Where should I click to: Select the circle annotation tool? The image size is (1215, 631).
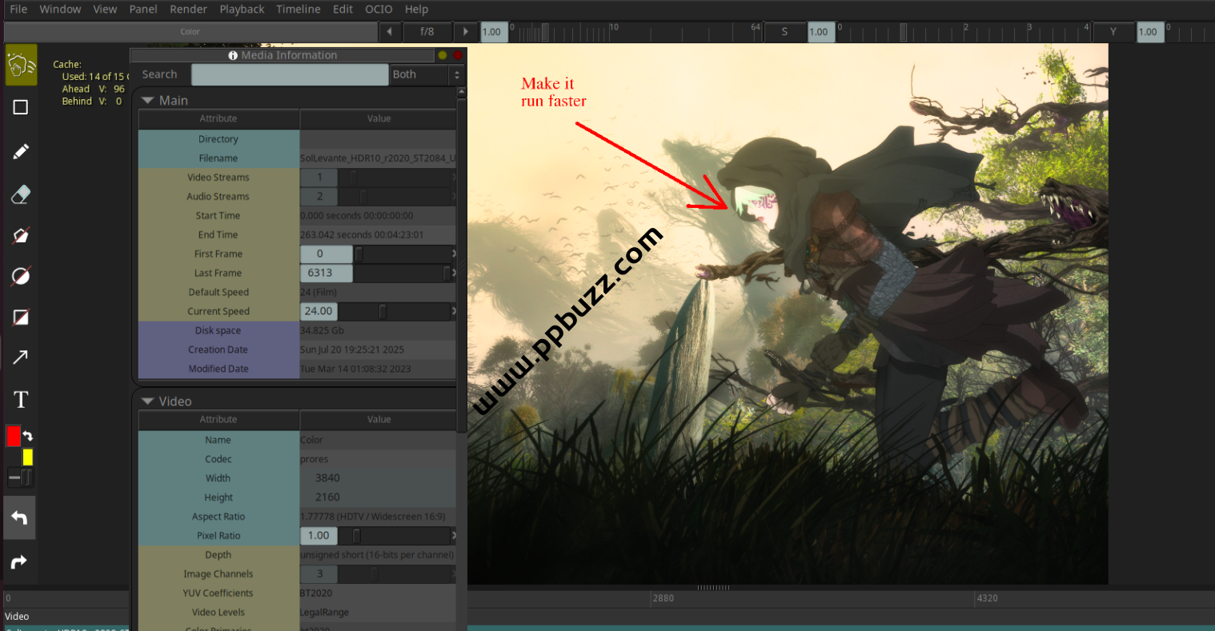(x=21, y=276)
